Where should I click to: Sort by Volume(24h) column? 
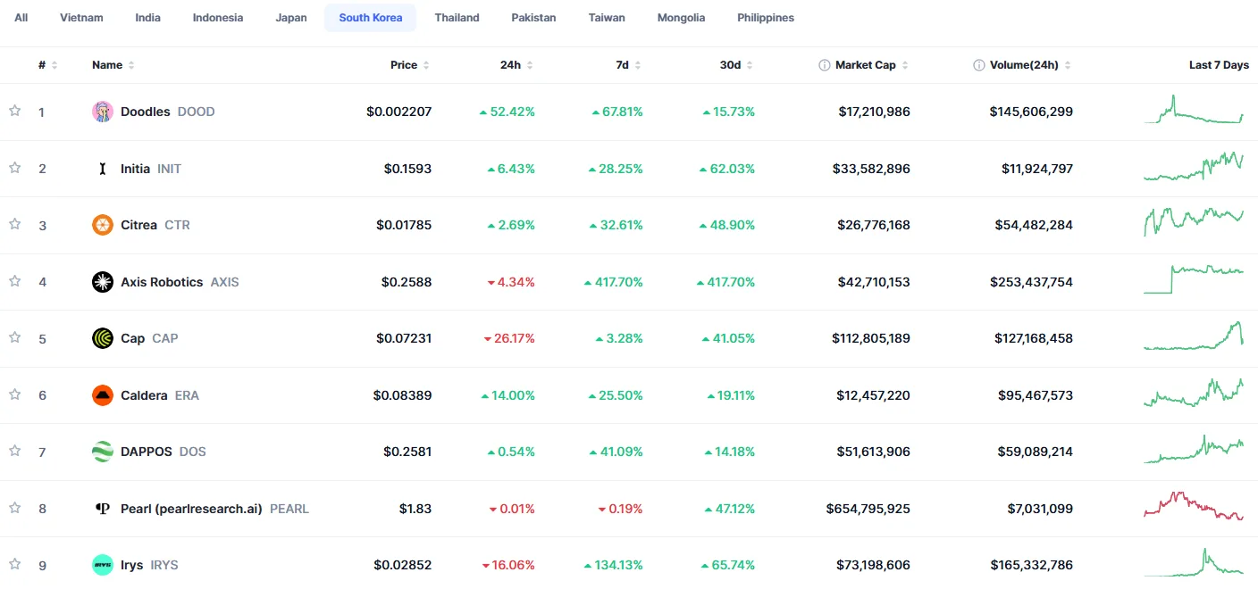1030,65
